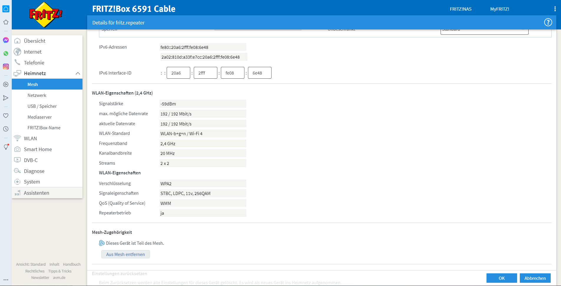Click the phone icon next to Telefonie
The width and height of the screenshot is (561, 286).
coord(18,62)
